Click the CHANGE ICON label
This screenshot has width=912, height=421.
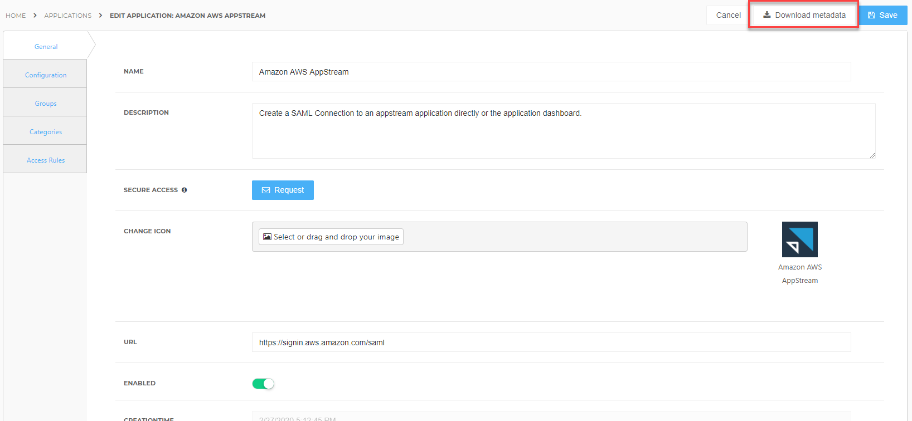tap(147, 231)
